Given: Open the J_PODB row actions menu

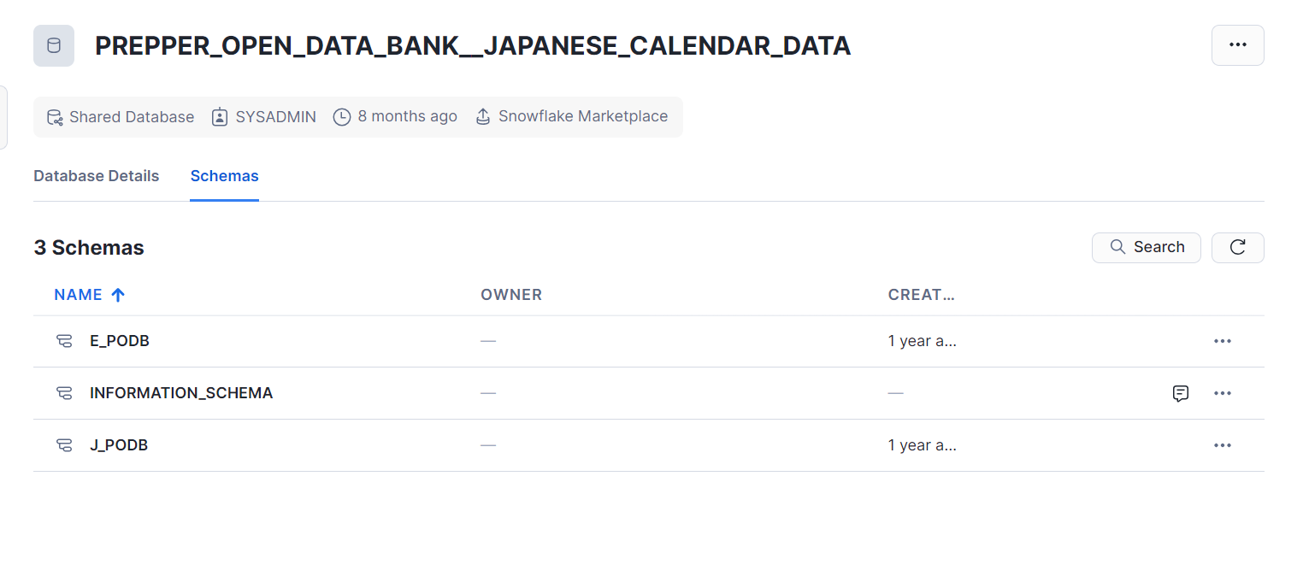Looking at the screenshot, I should (1223, 445).
